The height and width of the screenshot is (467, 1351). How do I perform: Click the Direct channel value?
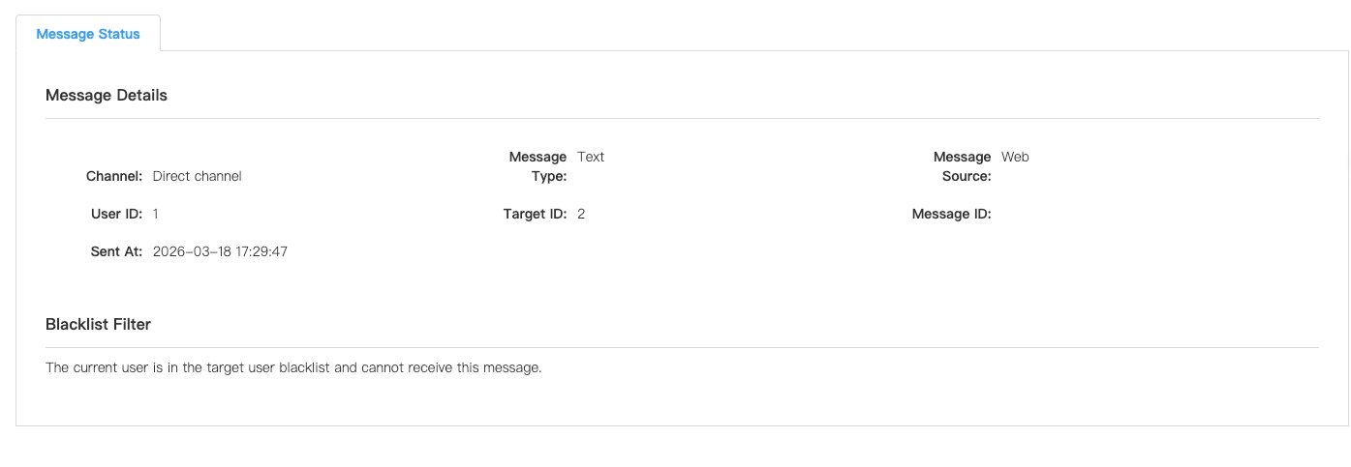pyautogui.click(x=197, y=176)
